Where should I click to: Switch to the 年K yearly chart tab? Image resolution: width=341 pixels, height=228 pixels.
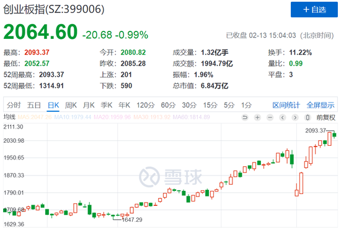tap(125, 105)
